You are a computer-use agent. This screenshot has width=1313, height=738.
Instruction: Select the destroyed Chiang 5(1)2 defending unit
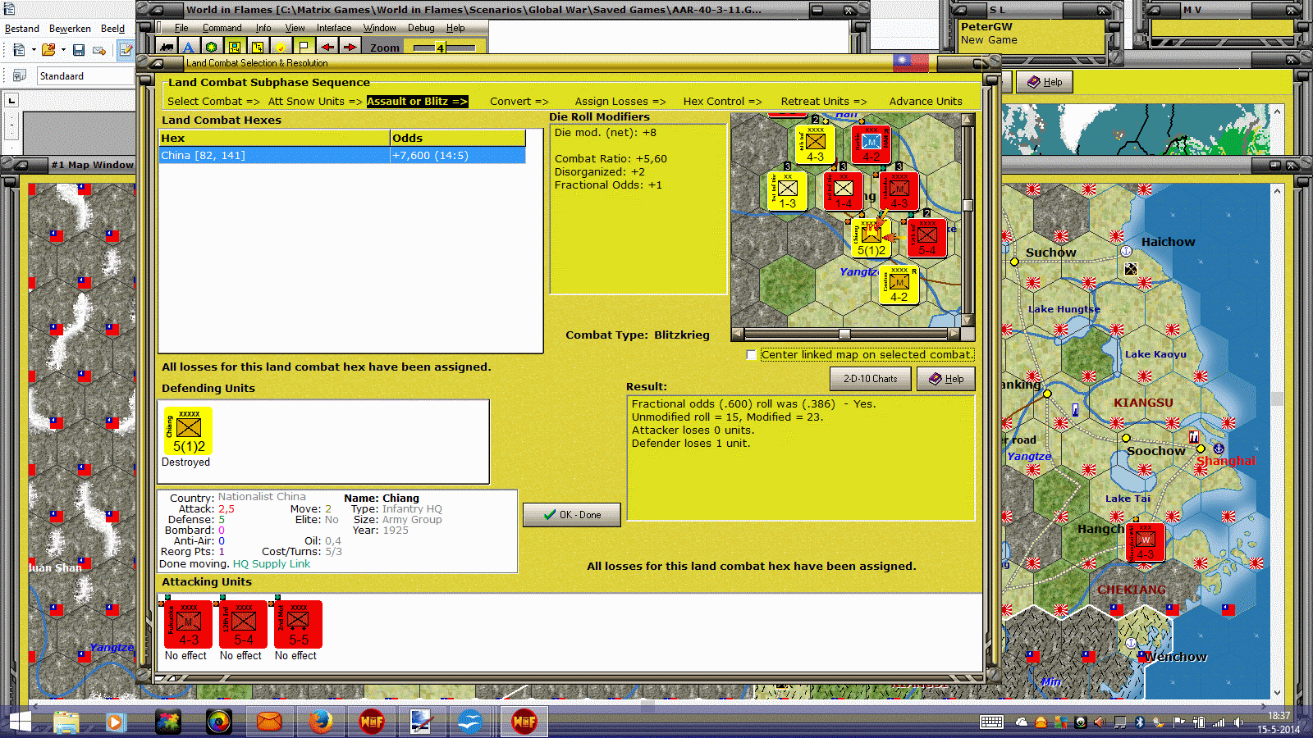(x=188, y=431)
